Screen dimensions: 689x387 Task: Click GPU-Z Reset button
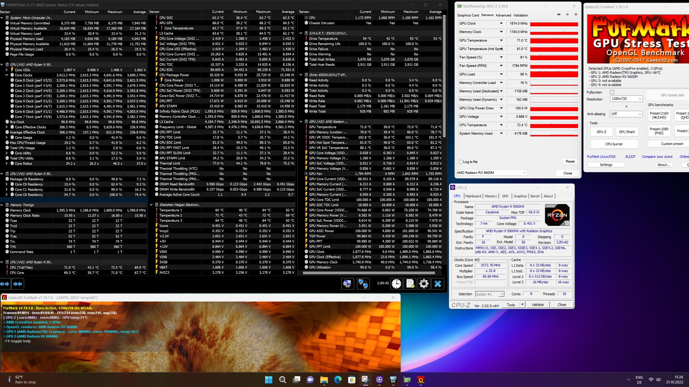pyautogui.click(x=570, y=162)
